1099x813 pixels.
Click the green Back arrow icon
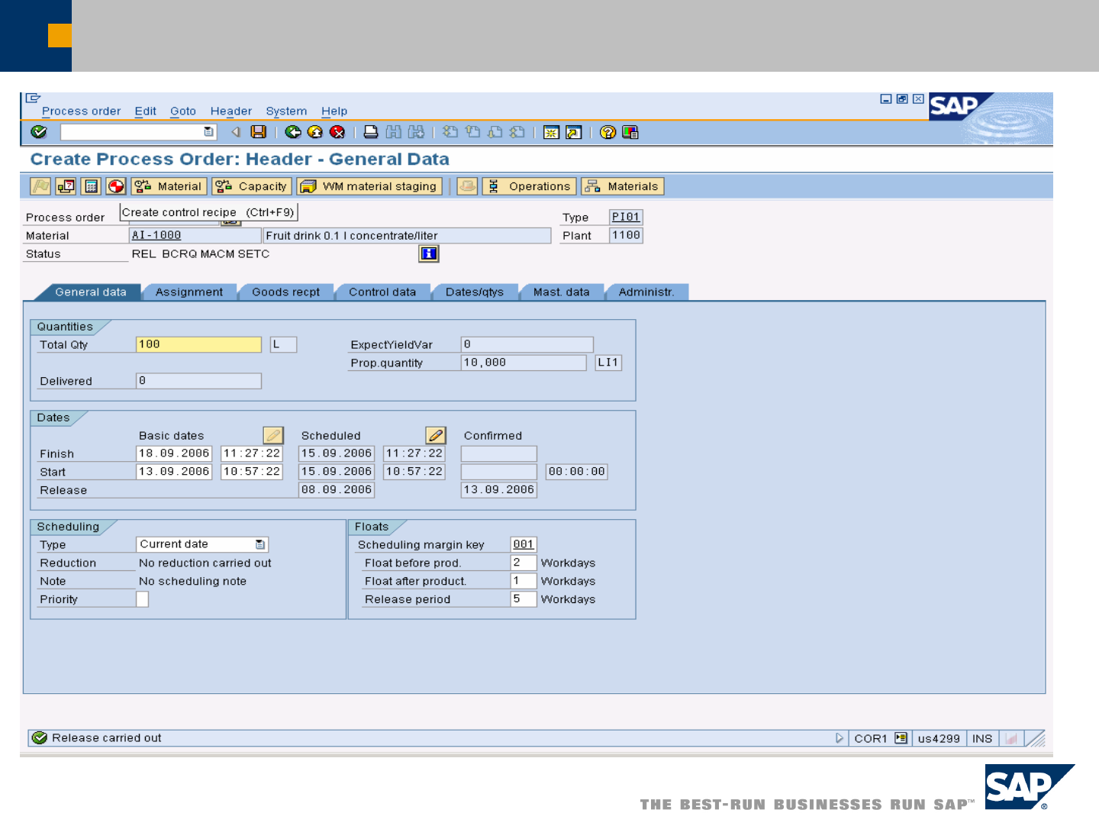point(293,132)
